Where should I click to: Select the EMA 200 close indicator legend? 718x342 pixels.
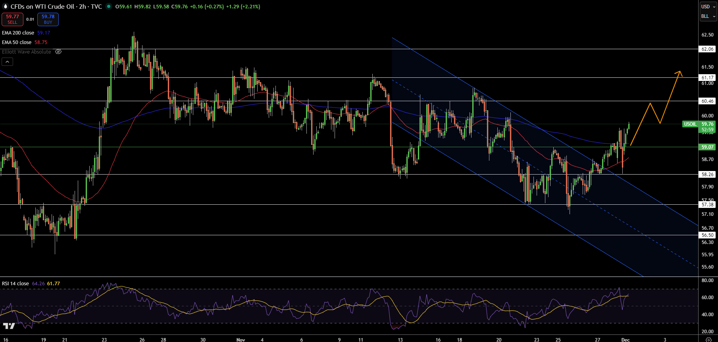pyautogui.click(x=18, y=33)
